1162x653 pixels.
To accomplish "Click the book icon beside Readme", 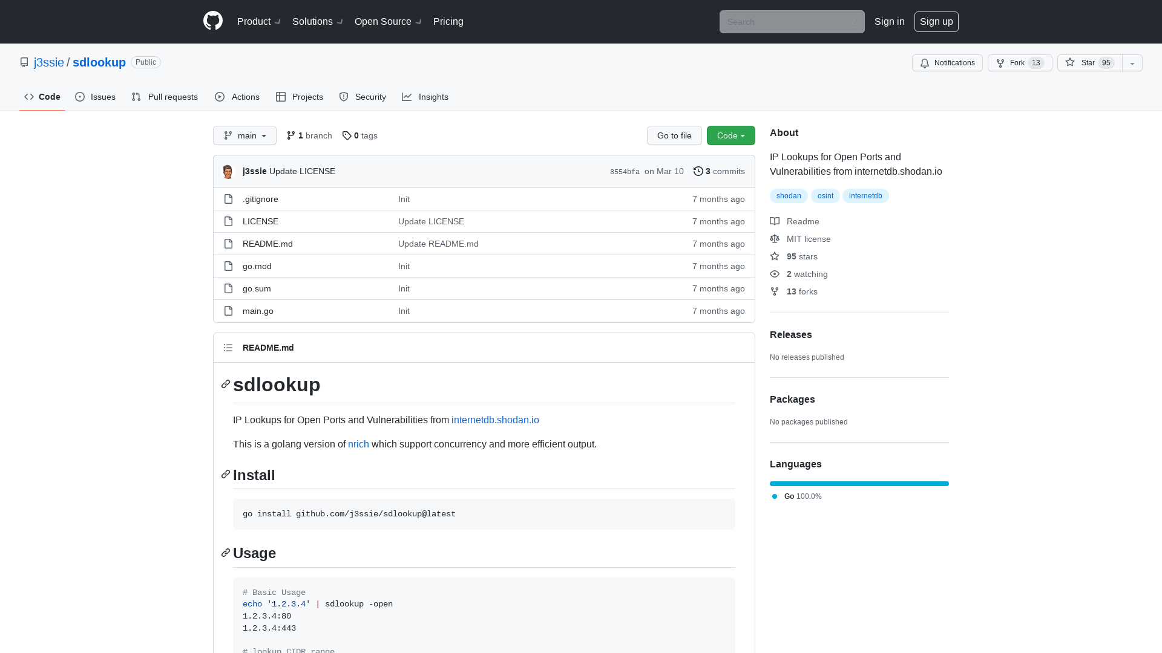I will [x=775, y=221].
